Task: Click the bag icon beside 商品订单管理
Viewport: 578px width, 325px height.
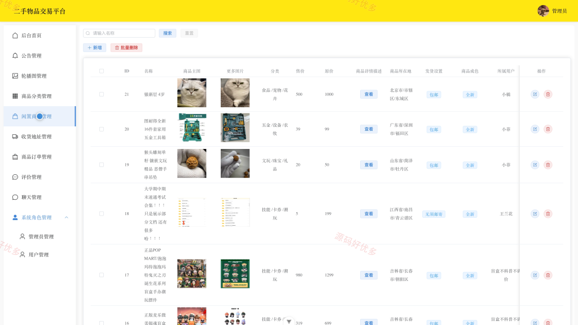Action: (15, 157)
